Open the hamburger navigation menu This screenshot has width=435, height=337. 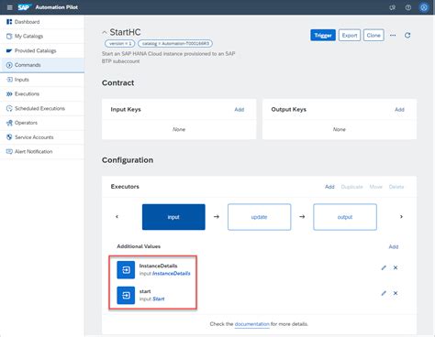pyautogui.click(x=10, y=7)
